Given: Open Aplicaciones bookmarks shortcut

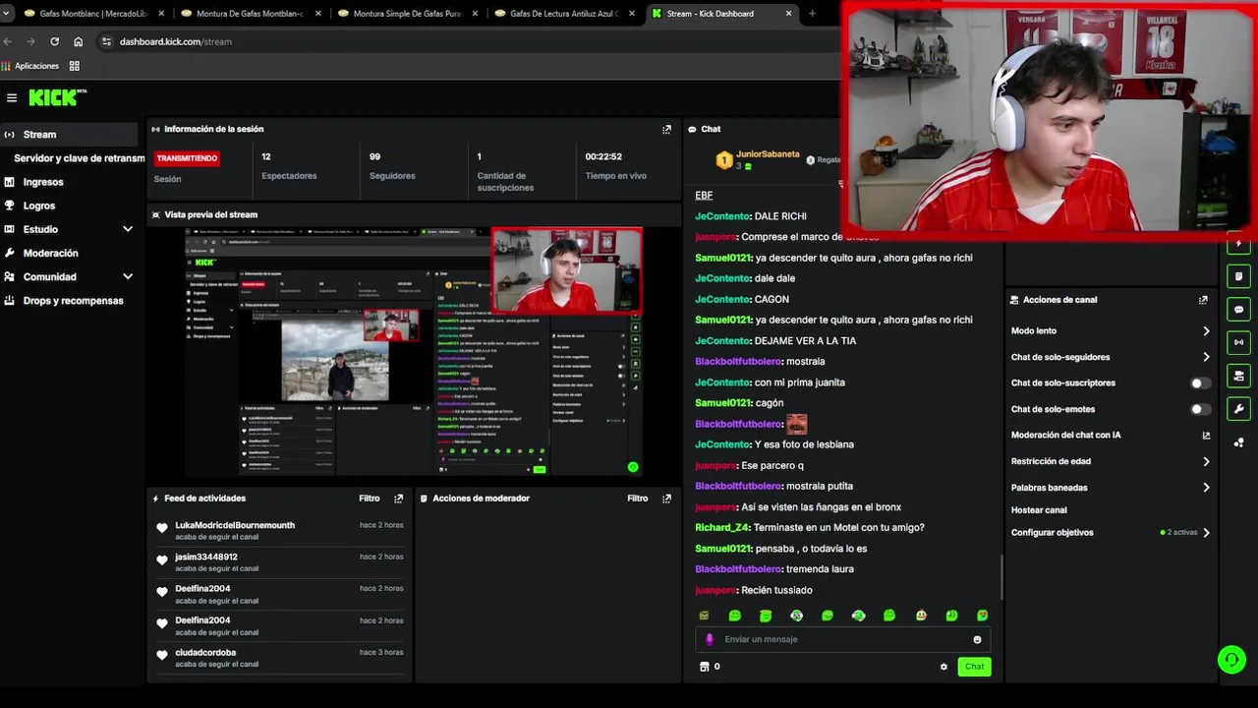Looking at the screenshot, I should (30, 66).
